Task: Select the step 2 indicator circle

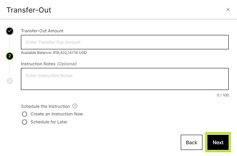Action: [x=9, y=56]
